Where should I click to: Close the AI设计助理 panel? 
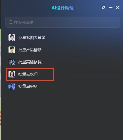tap(118, 7)
